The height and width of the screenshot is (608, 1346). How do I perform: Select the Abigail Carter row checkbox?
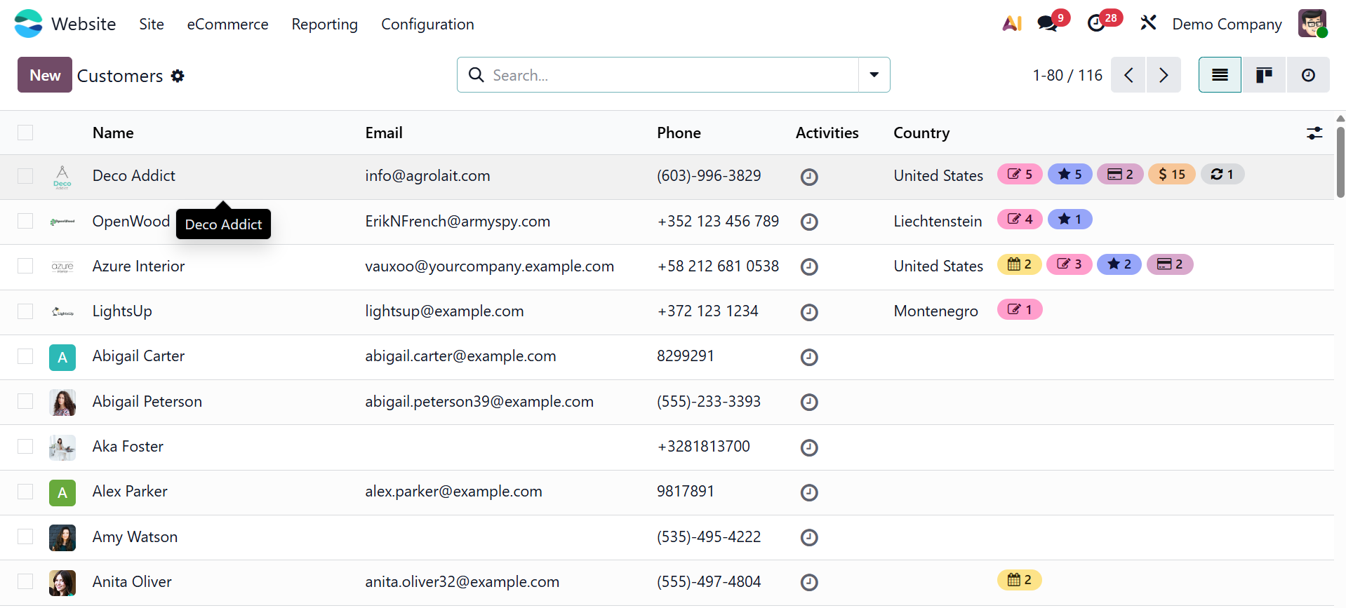click(25, 356)
